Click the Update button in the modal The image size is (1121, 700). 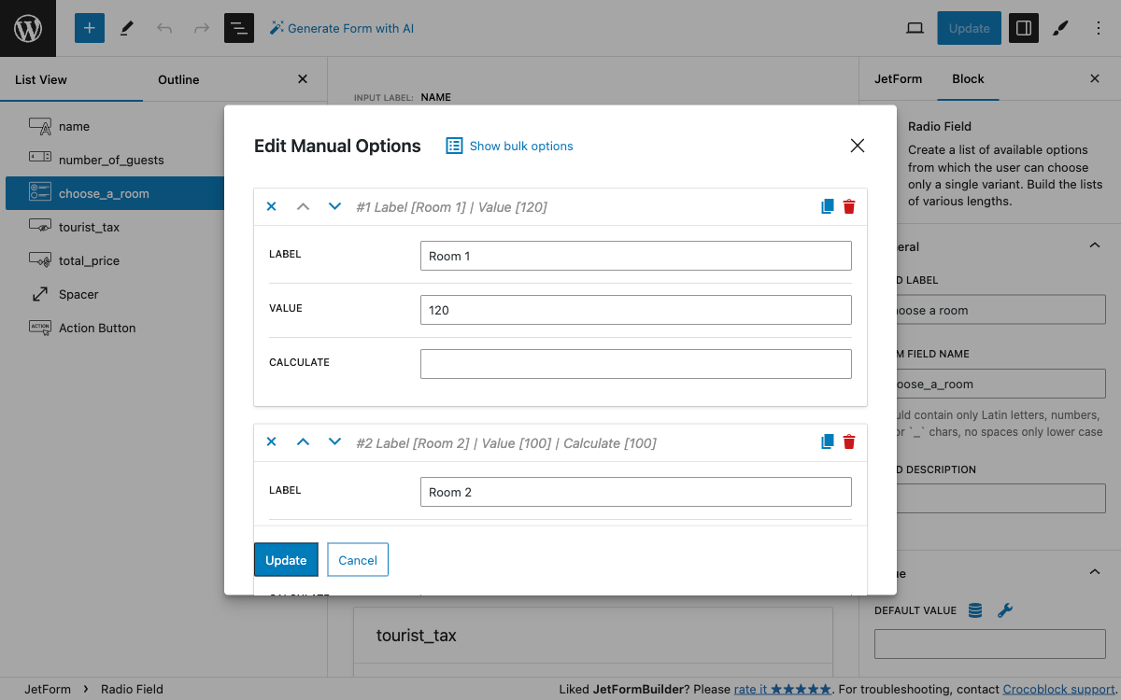286,560
